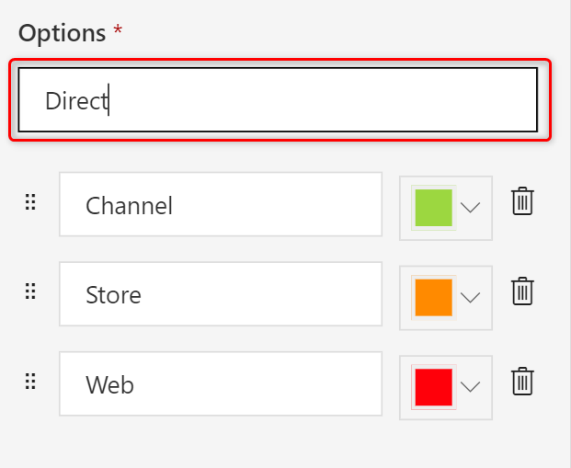Image resolution: width=571 pixels, height=468 pixels.
Task: Click the green swatch for Channel
Action: pyautogui.click(x=433, y=208)
